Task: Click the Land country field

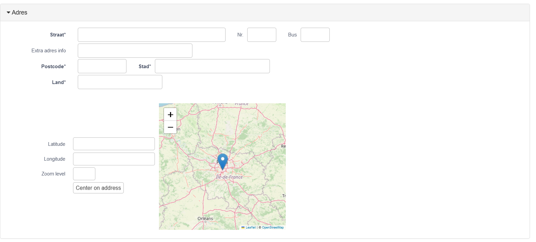Action: tap(120, 82)
